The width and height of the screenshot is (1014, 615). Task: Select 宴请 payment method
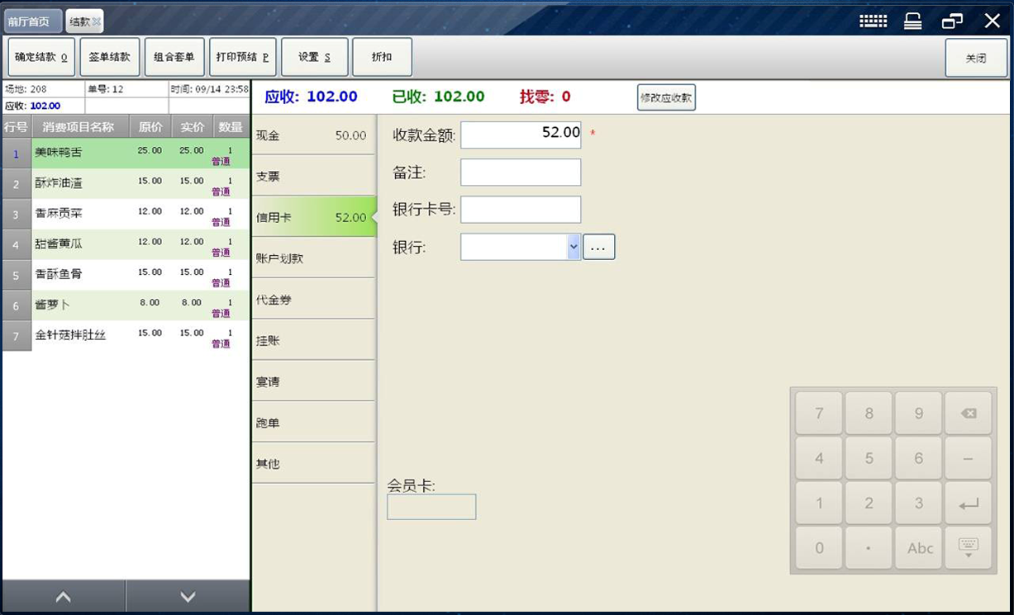pyautogui.click(x=313, y=381)
